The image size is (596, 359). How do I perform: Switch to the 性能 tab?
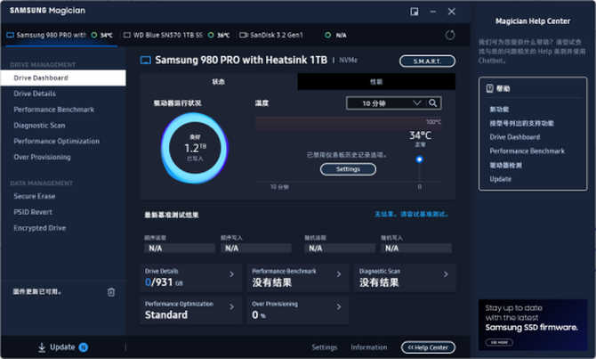point(376,82)
